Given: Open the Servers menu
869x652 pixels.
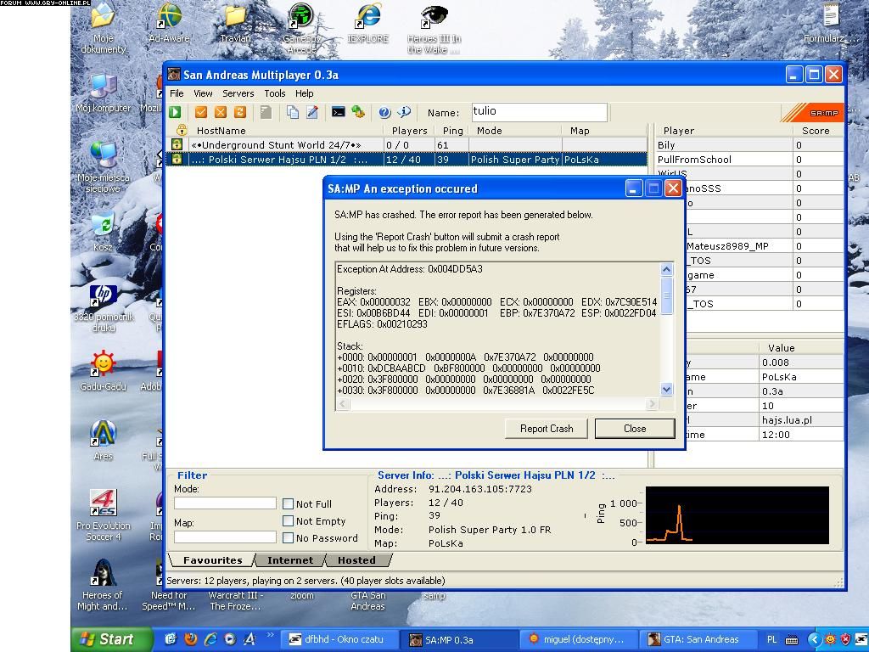Looking at the screenshot, I should (x=238, y=93).
